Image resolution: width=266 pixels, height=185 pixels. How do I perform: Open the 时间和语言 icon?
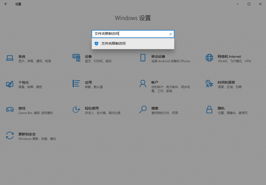coord(209,84)
